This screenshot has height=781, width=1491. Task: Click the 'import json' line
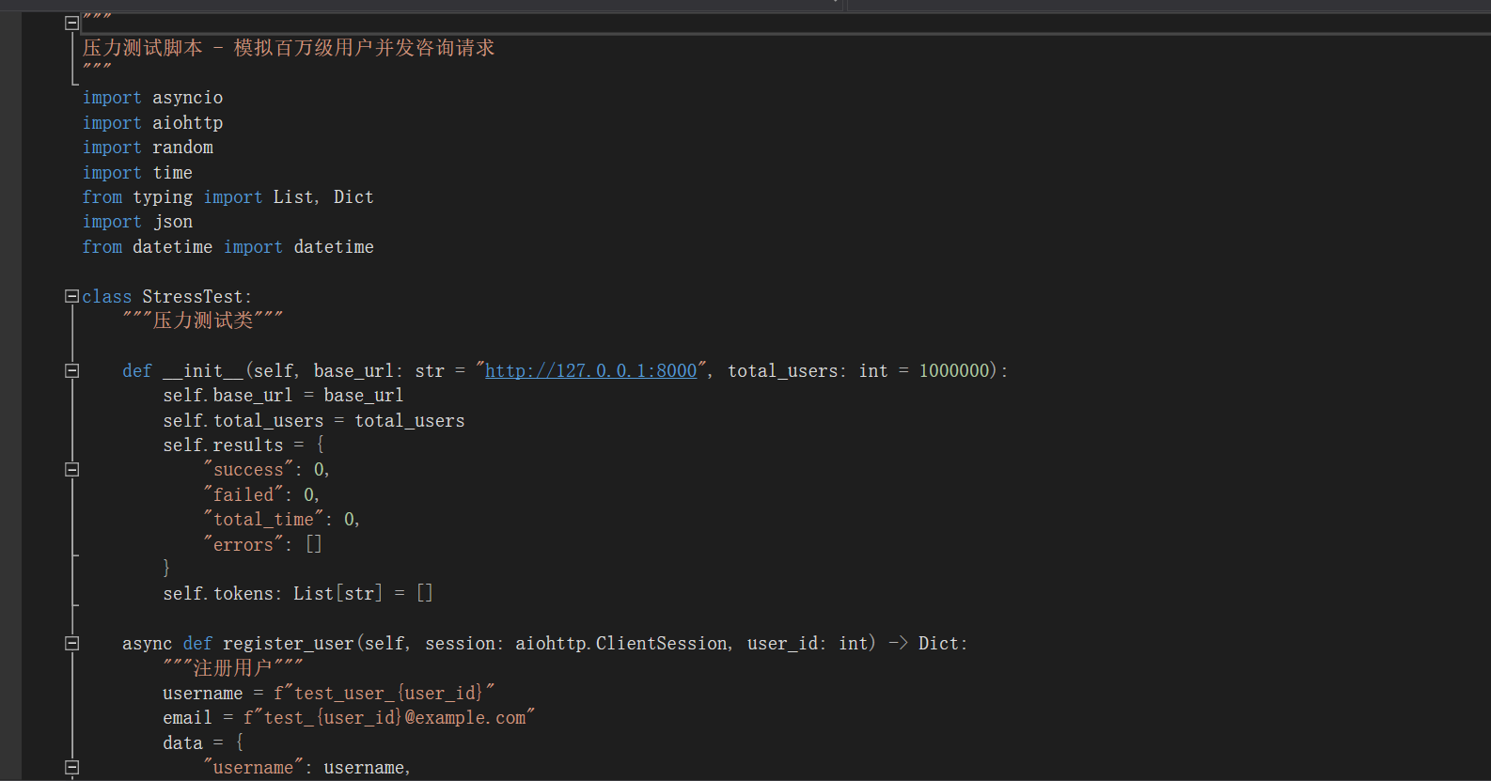coord(137,222)
